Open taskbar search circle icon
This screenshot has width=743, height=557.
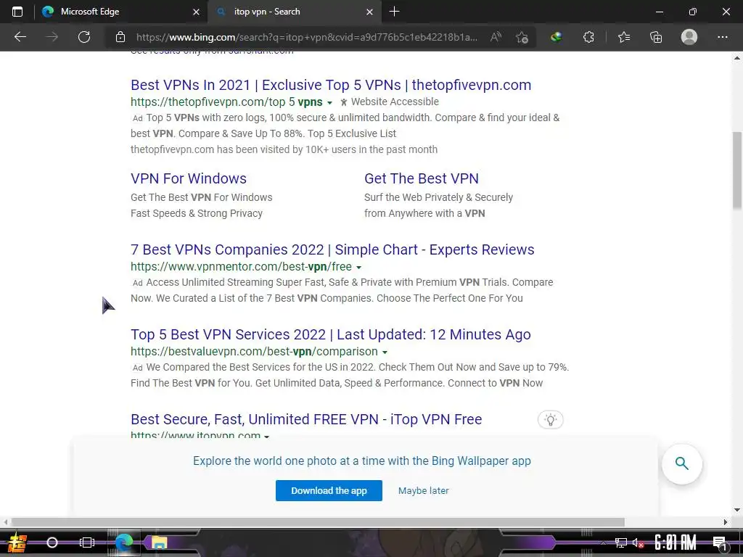[x=52, y=542]
